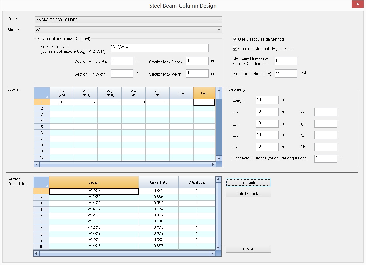Select the W12X35 section candidate
366x265 pixels.
(94, 216)
